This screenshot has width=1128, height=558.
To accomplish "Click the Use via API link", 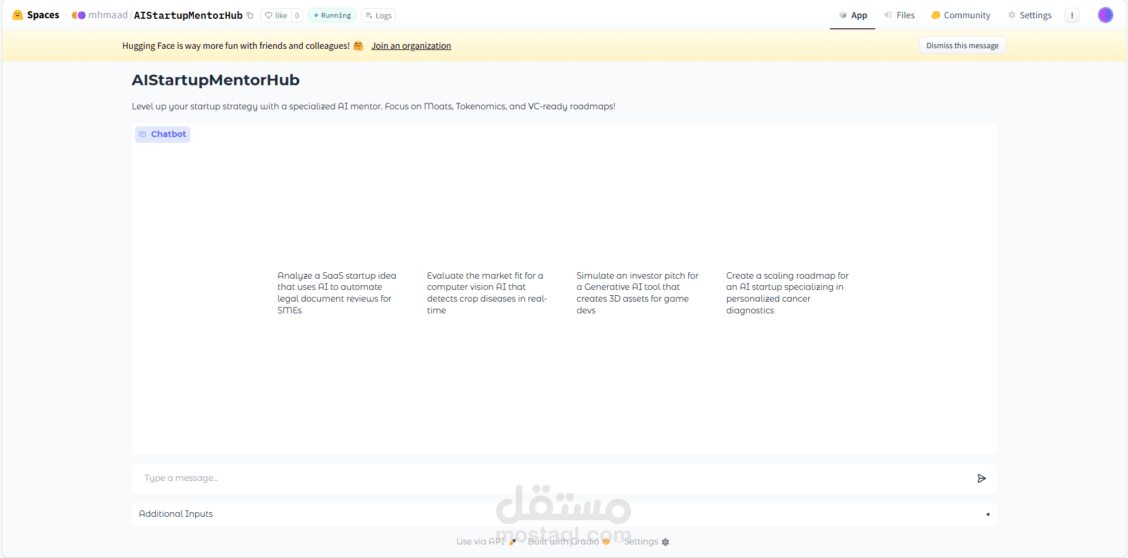I will (480, 541).
